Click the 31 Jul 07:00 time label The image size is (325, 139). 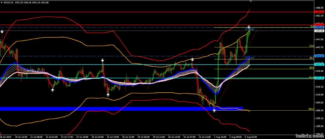[189, 137]
